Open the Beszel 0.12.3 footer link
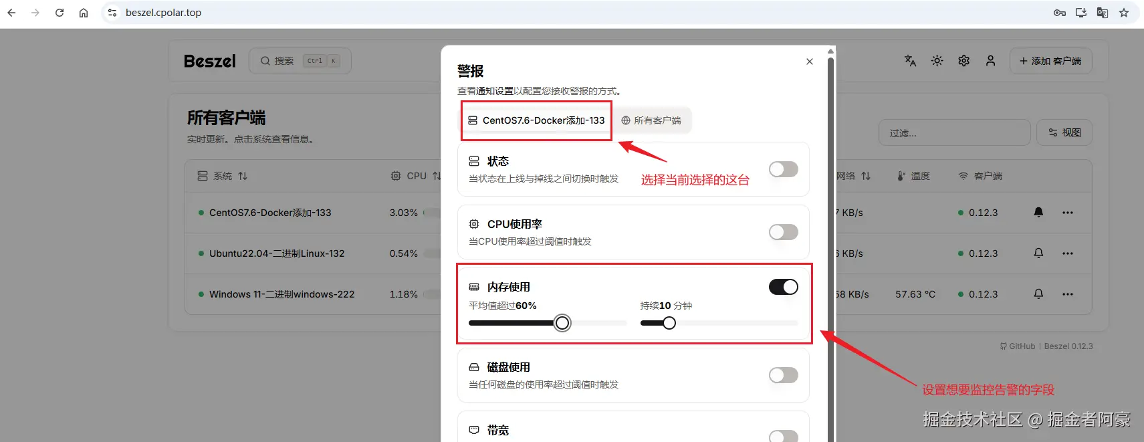The height and width of the screenshot is (442, 1144). 1068,346
